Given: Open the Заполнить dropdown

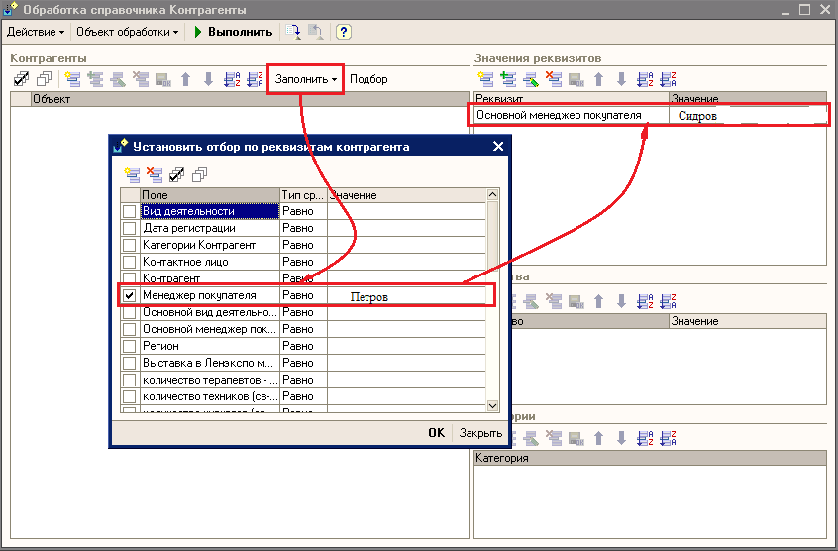Looking at the screenshot, I should (306, 79).
